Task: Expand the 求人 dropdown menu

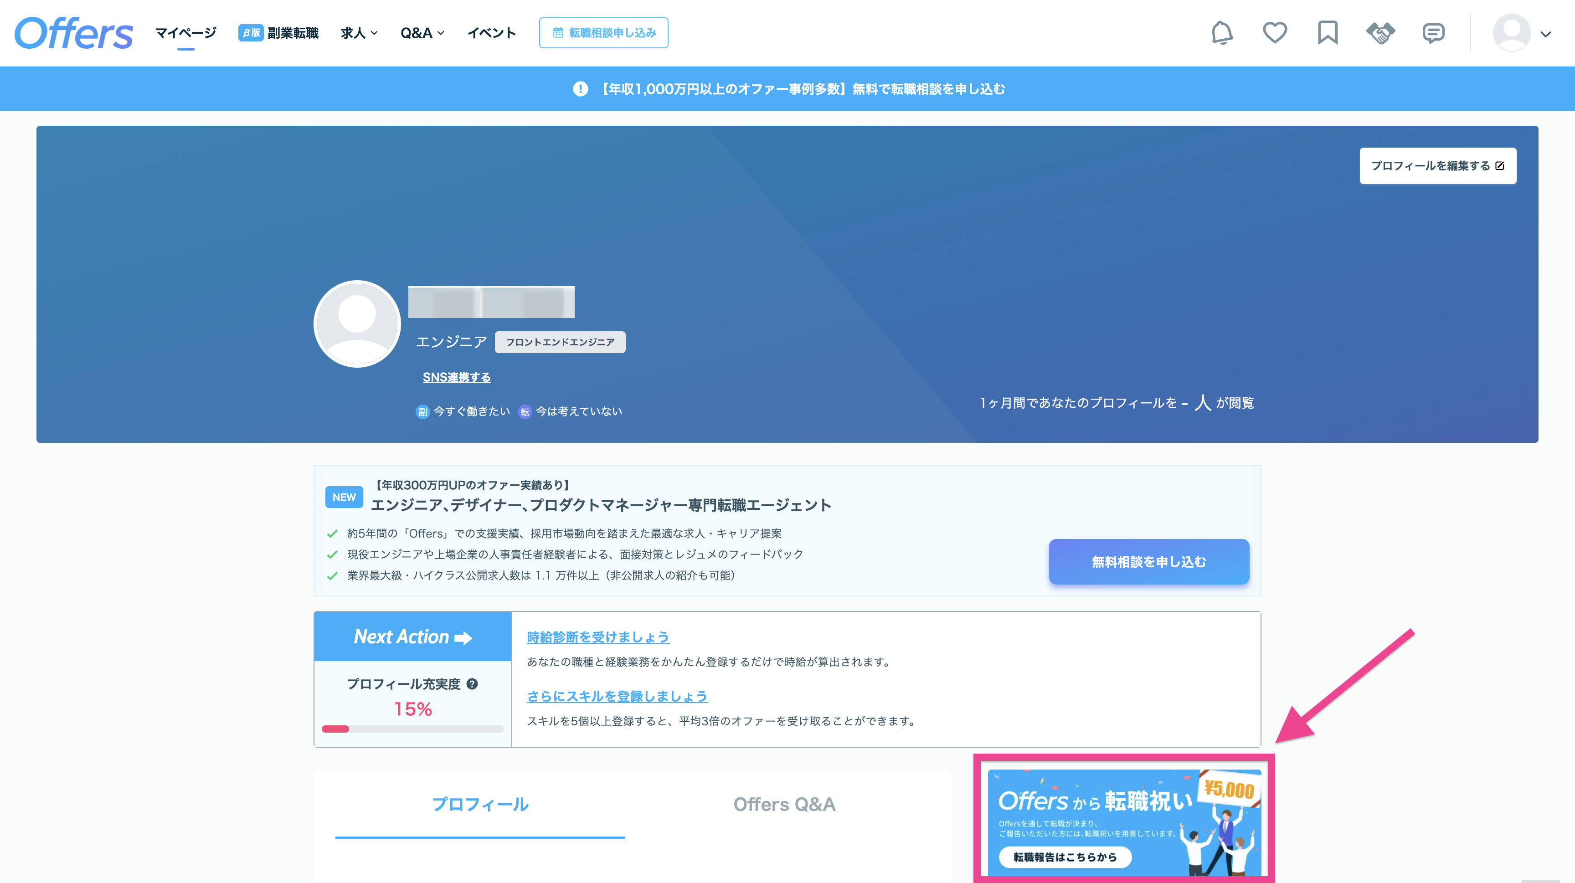Action: tap(359, 33)
